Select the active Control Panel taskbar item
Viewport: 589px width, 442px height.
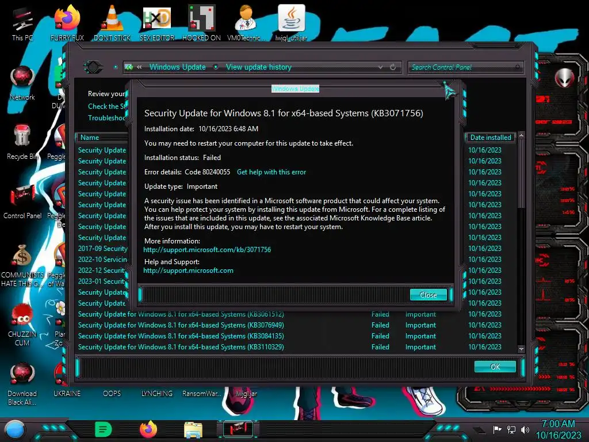(238, 429)
